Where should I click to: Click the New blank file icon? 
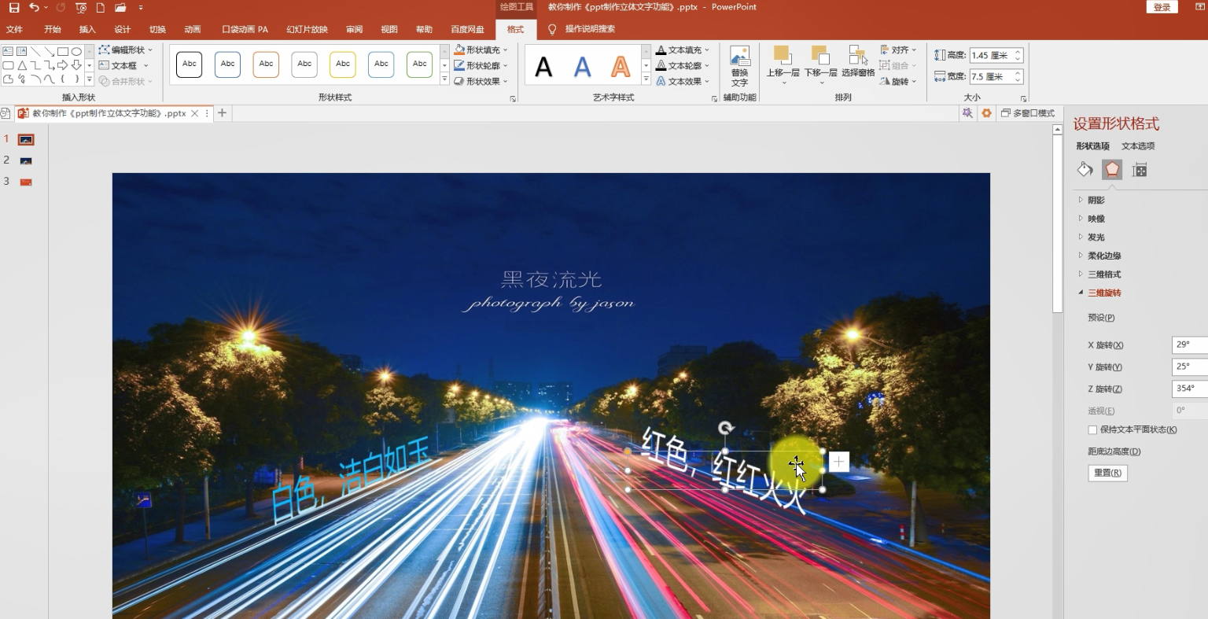(101, 7)
